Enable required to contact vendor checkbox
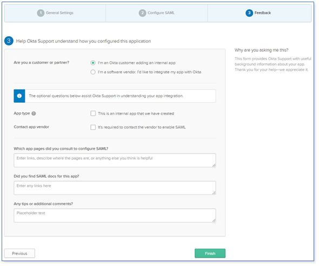The width and height of the screenshot is (319, 266). tap(93, 127)
